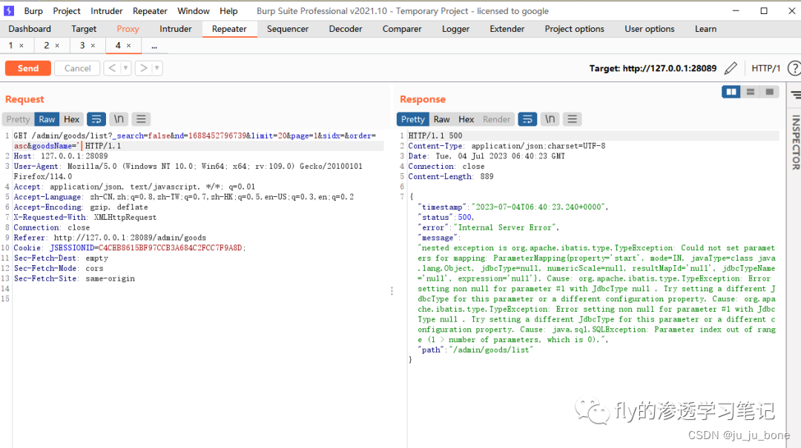Screen dimensions: 801x448
Task: Switch Response view to Render
Action: 496,119
